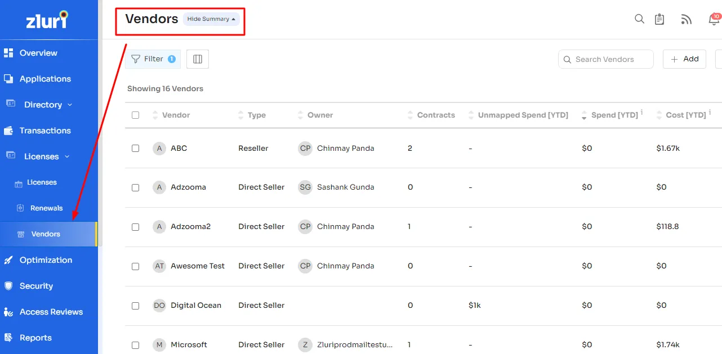
Task: Click Sashank Gunda's SG avatar
Action: (305, 187)
